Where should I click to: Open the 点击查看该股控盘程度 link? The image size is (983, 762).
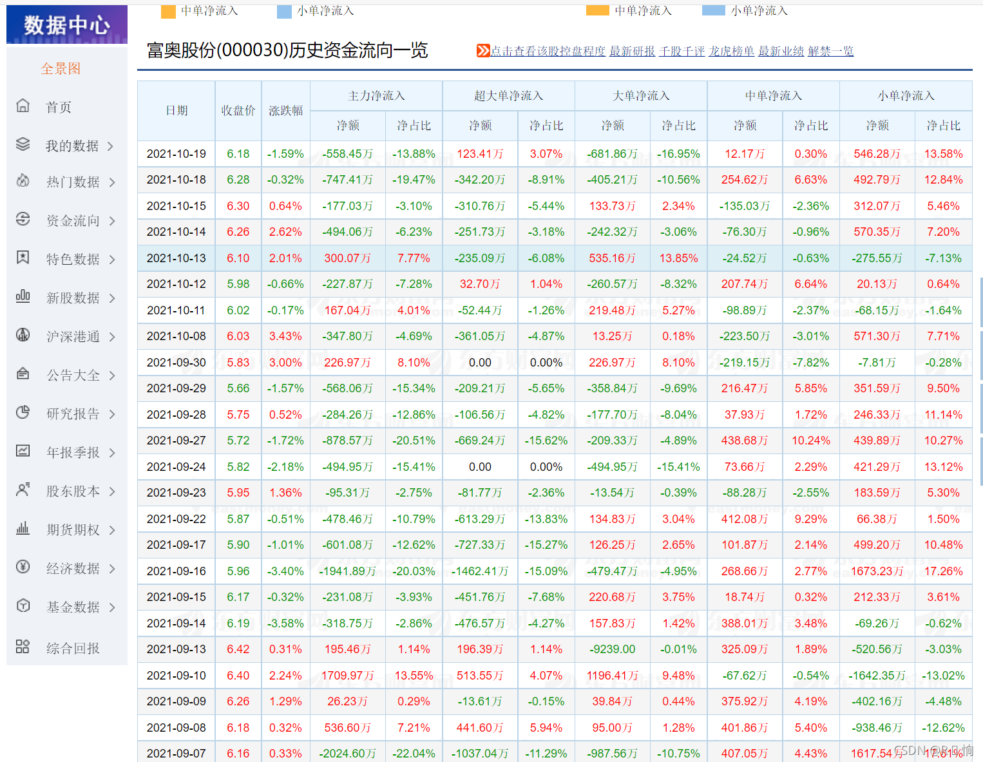(548, 51)
